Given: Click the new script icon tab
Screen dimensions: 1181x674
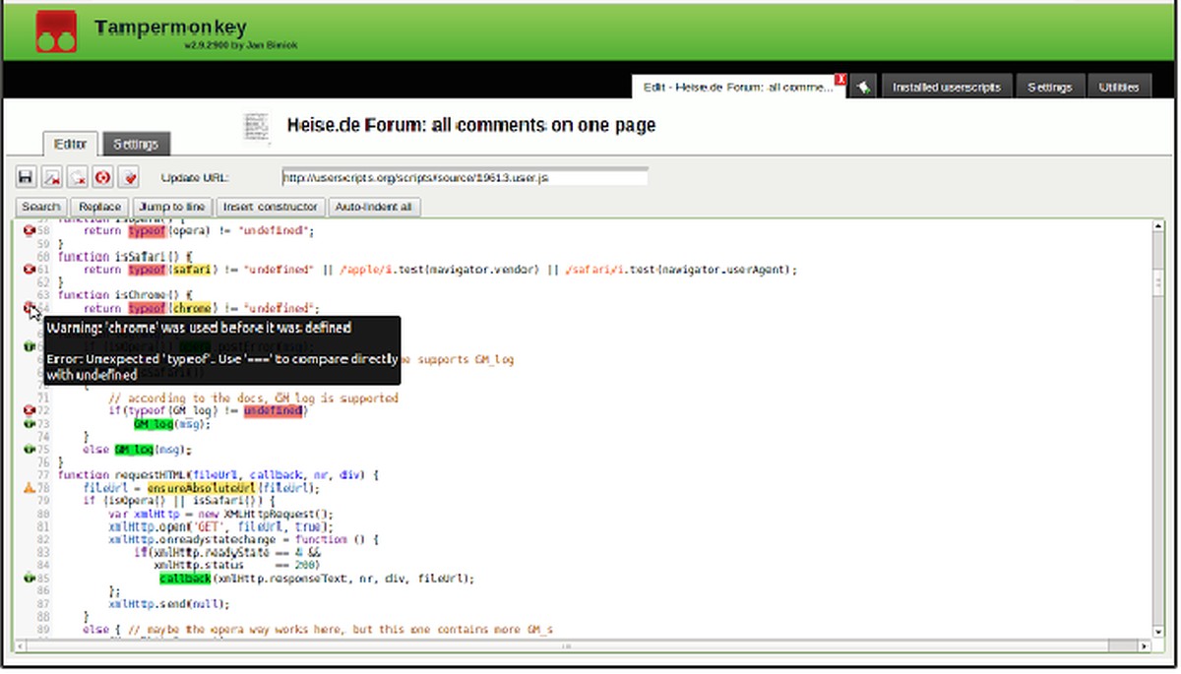Looking at the screenshot, I should pyautogui.click(x=863, y=87).
